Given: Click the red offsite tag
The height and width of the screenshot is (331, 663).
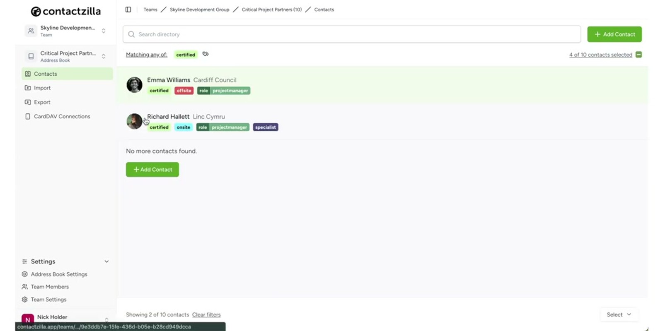Looking at the screenshot, I should (x=184, y=91).
